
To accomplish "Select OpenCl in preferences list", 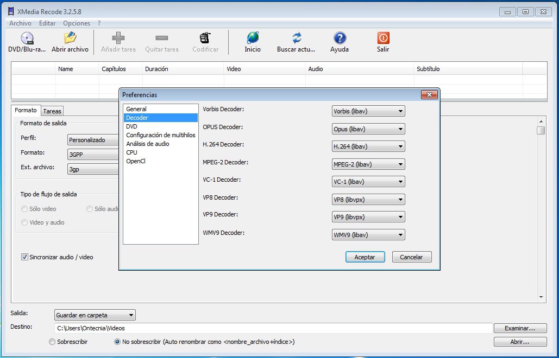I will click(x=160, y=161).
